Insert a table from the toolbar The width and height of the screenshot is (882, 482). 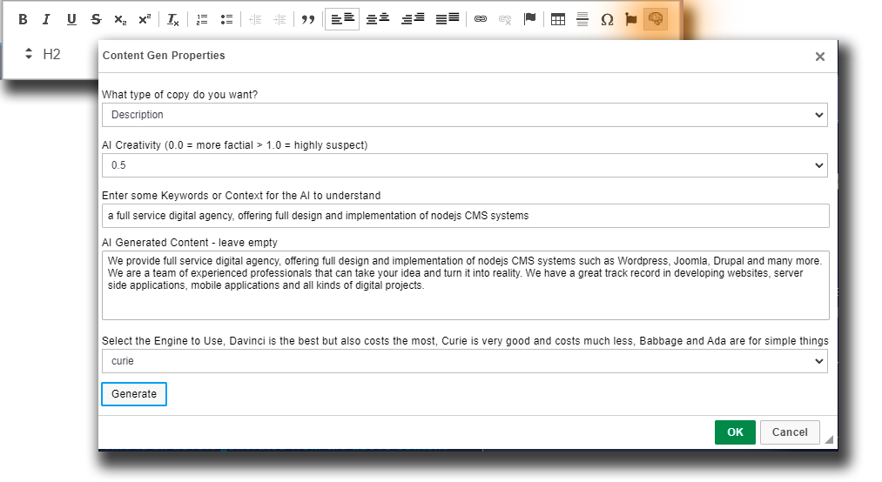(x=558, y=19)
